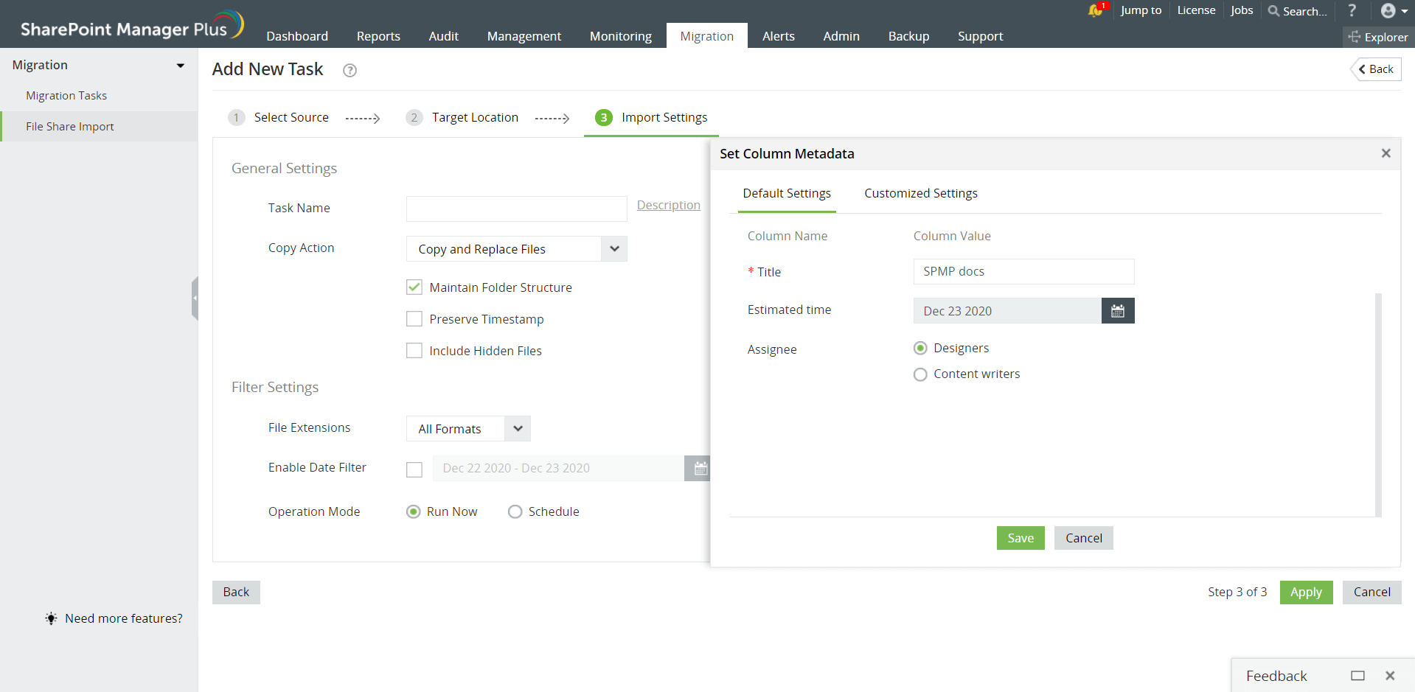Image resolution: width=1415 pixels, height=692 pixels.
Task: Open the File Extensions dropdown
Action: 518,429
